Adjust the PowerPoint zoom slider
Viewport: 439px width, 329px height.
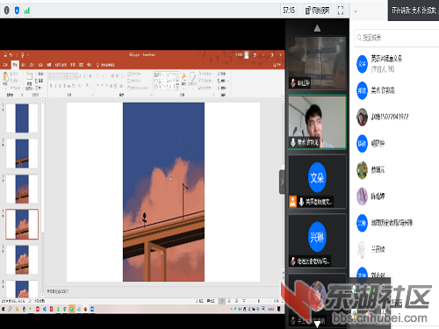tap(259, 301)
